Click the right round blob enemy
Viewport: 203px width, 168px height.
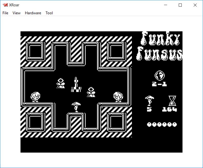[118, 97]
